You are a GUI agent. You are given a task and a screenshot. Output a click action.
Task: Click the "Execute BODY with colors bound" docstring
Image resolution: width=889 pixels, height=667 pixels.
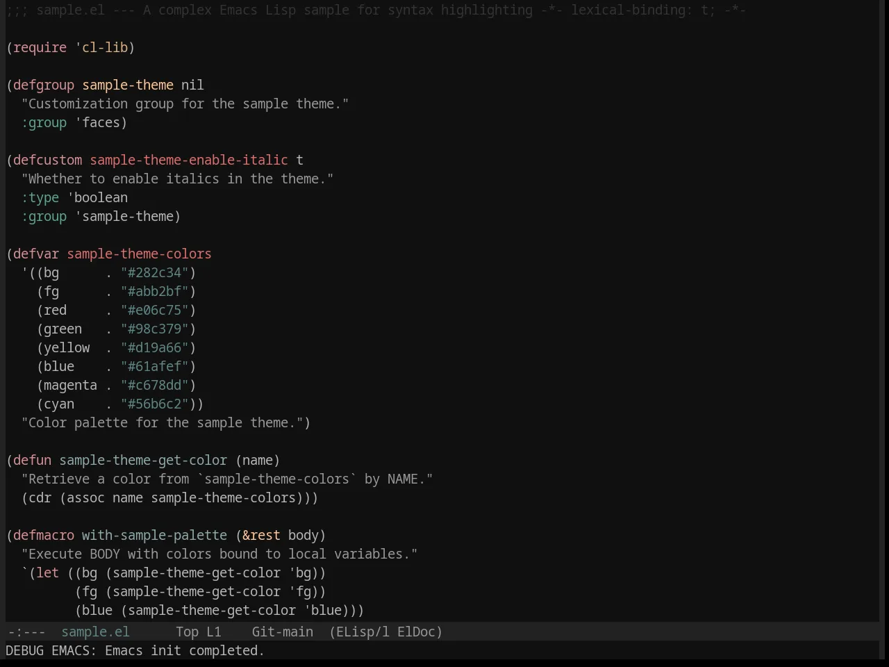tap(219, 554)
